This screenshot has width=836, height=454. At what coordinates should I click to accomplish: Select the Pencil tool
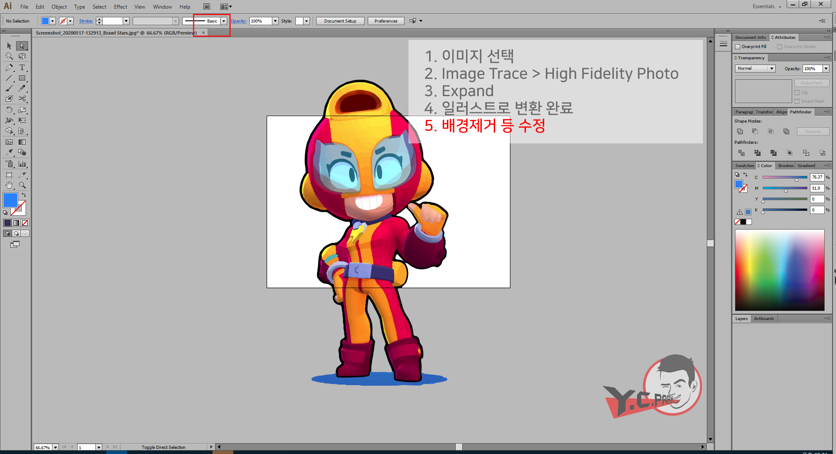coord(22,88)
